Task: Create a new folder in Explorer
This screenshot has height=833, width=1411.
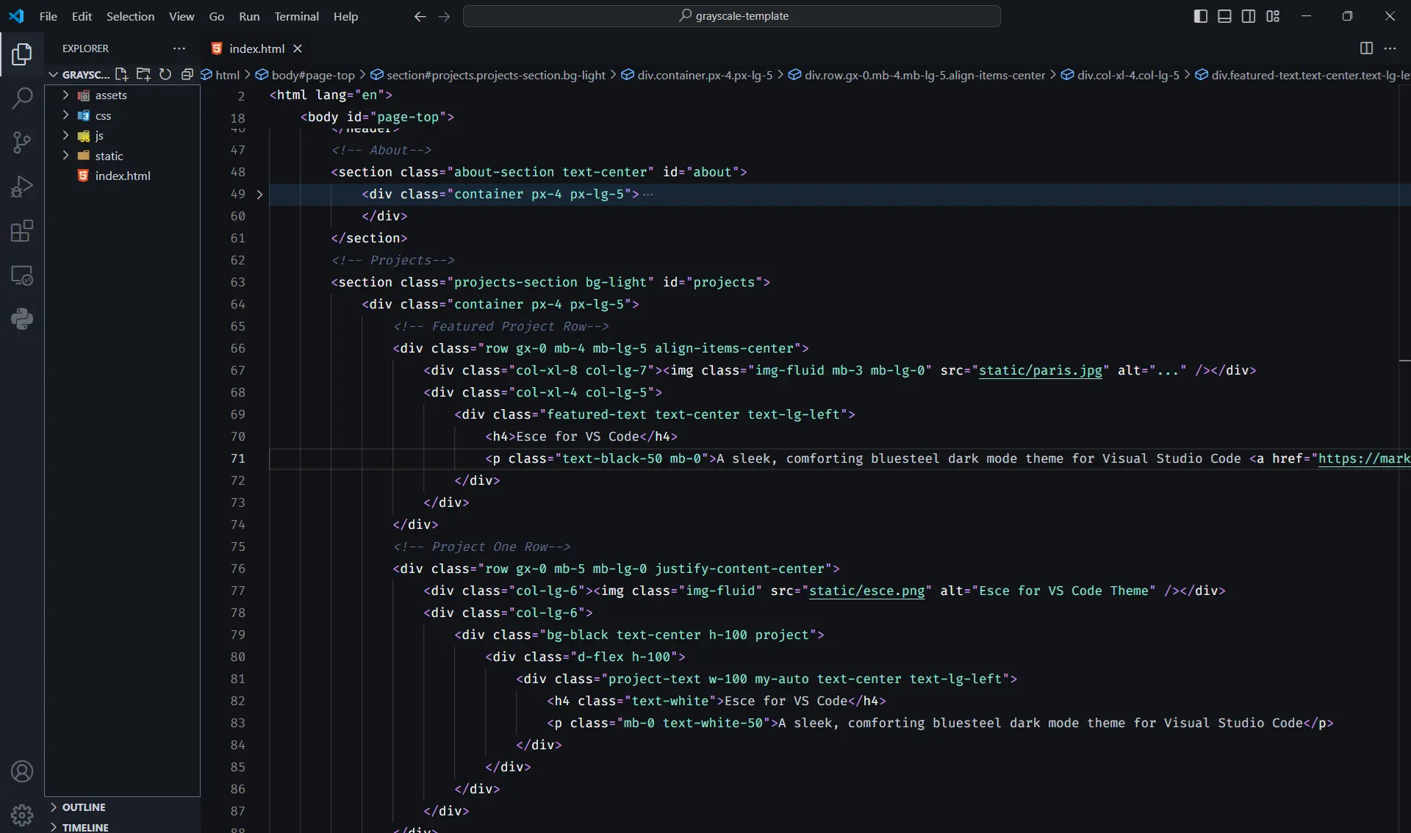Action: tap(144, 74)
